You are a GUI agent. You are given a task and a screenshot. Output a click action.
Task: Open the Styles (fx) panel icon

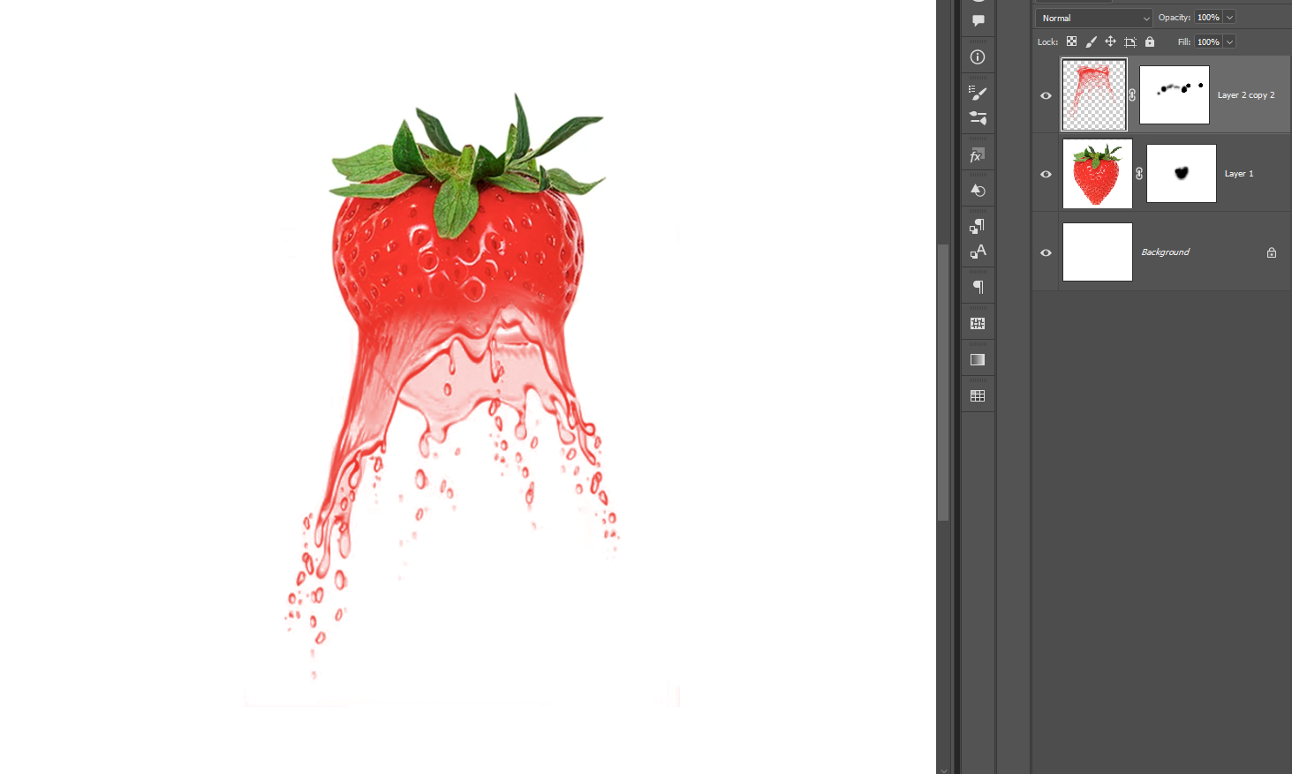coord(978,156)
